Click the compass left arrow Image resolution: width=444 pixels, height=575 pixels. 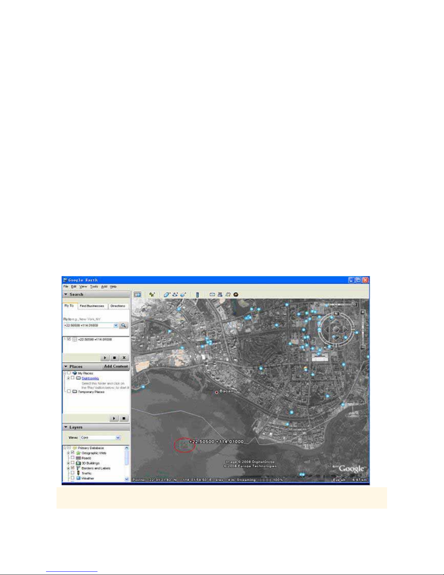pos(326,330)
